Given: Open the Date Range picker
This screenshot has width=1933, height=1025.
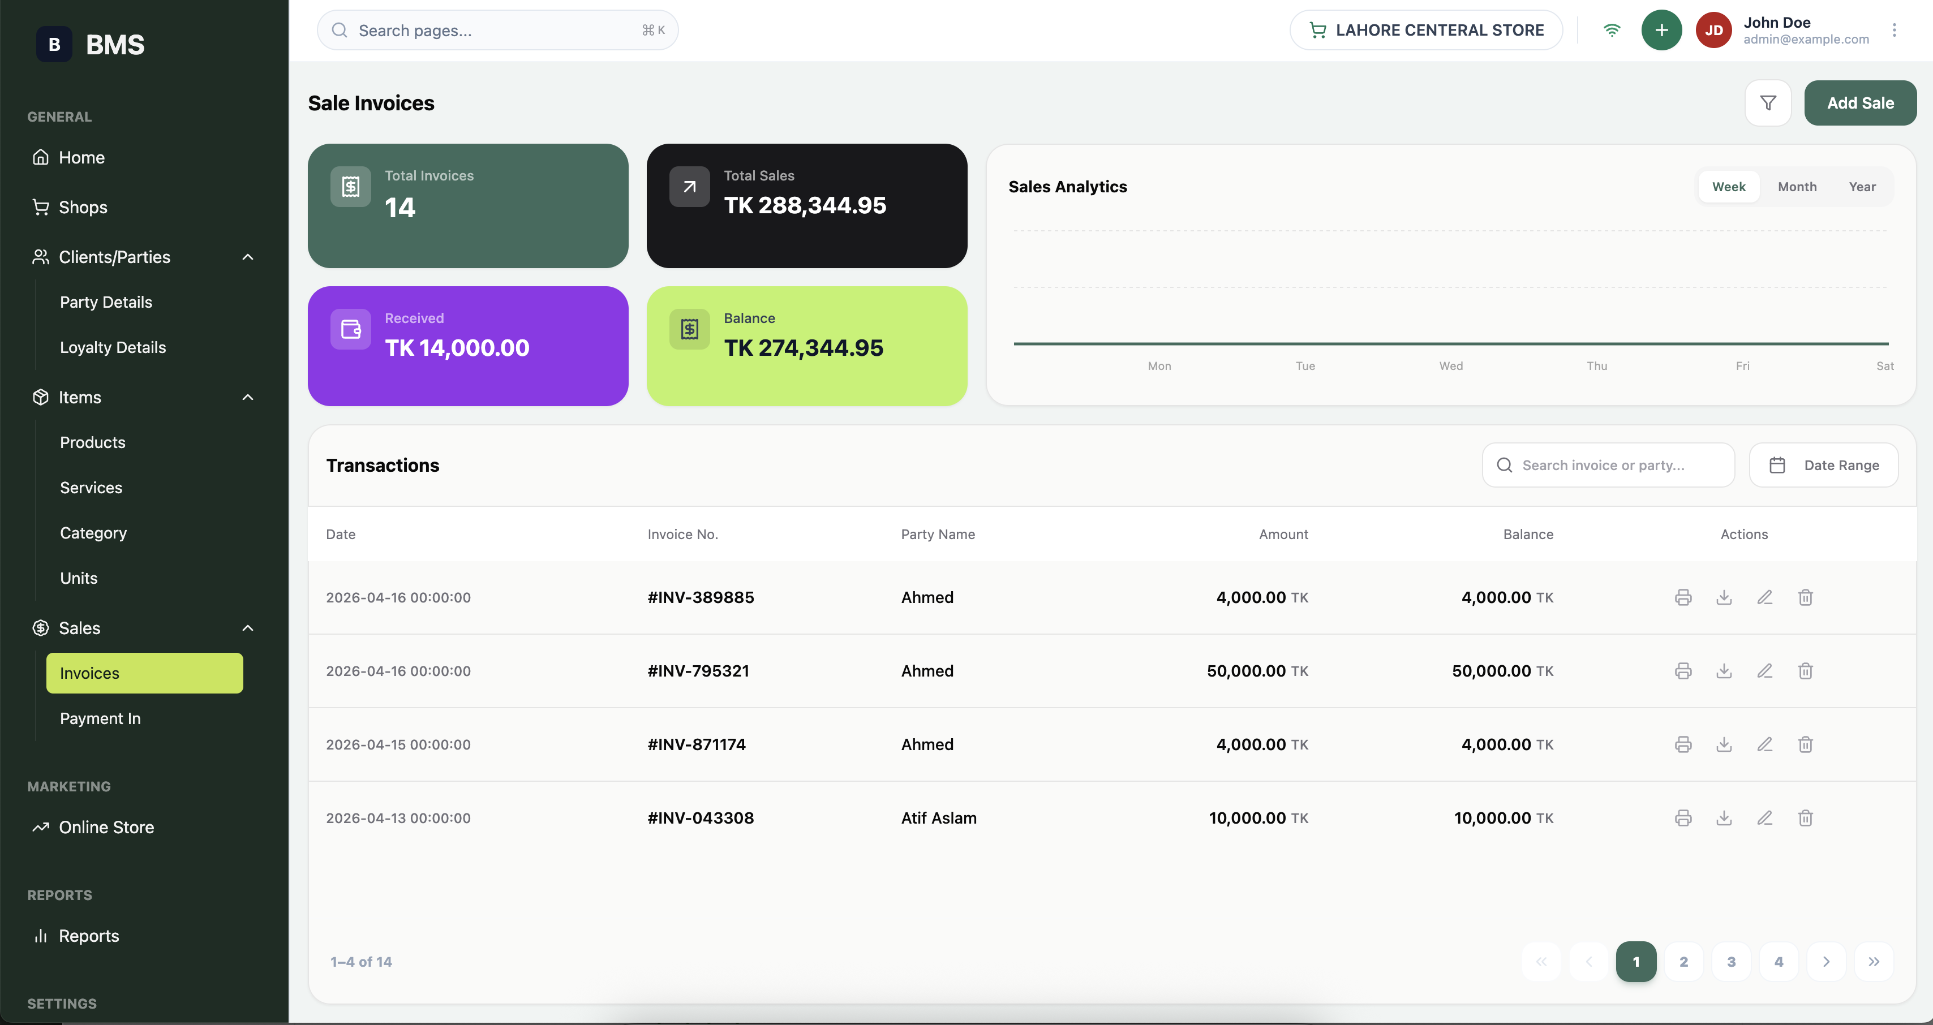Looking at the screenshot, I should (x=1823, y=465).
